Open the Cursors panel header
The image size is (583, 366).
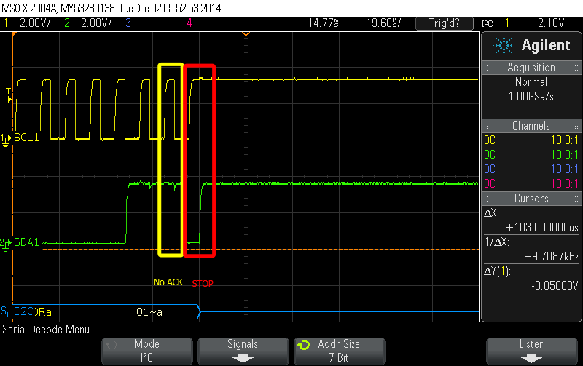[x=531, y=199]
